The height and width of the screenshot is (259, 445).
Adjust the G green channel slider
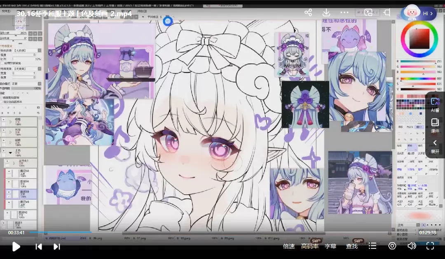[418, 67]
